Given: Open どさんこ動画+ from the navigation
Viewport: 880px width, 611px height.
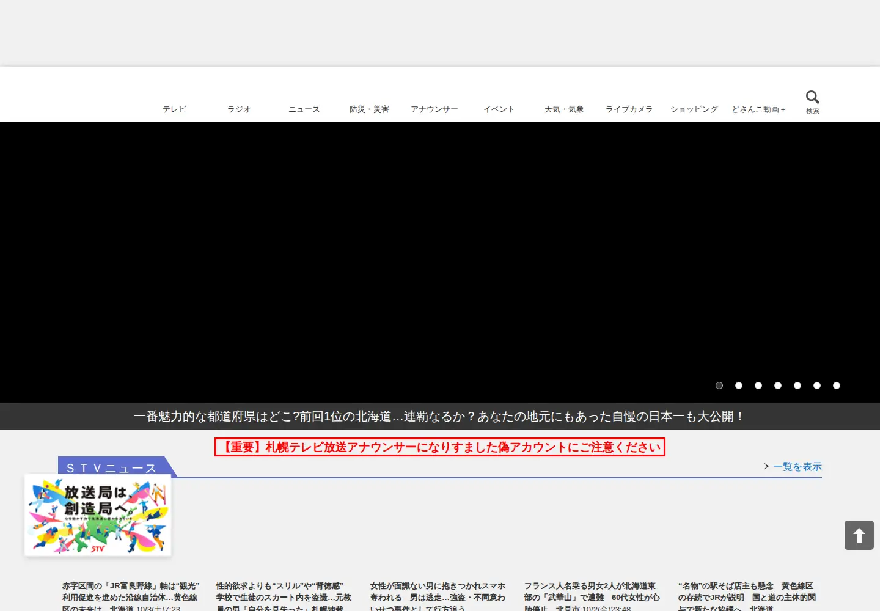Looking at the screenshot, I should click(x=759, y=109).
